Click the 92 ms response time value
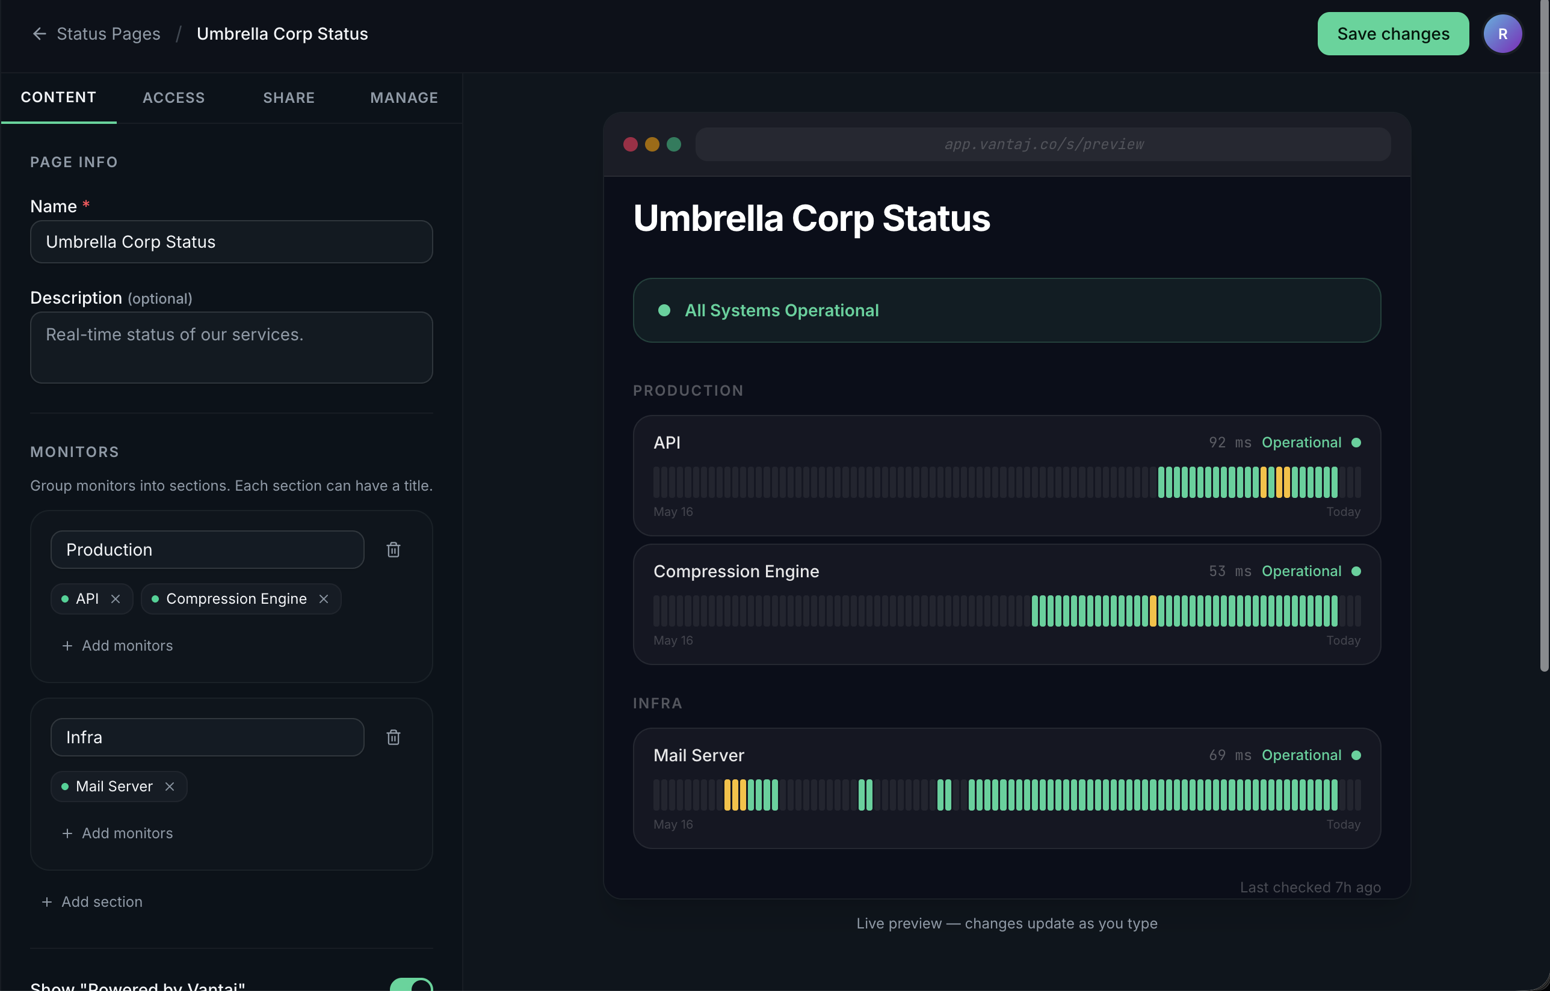The image size is (1550, 991). pyautogui.click(x=1230, y=443)
